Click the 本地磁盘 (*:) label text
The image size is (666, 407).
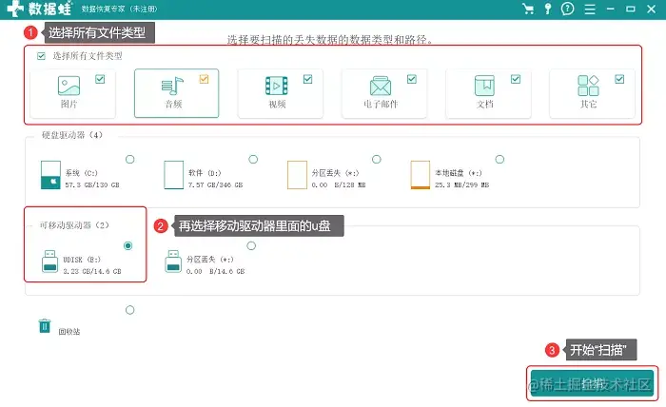click(x=458, y=173)
